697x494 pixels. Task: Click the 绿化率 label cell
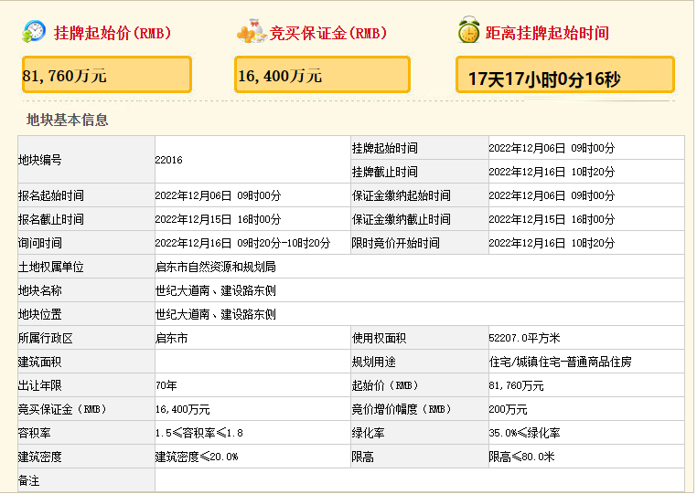click(420, 433)
